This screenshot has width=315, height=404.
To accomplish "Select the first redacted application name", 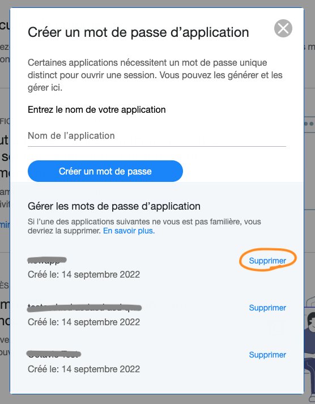I will [47, 260].
